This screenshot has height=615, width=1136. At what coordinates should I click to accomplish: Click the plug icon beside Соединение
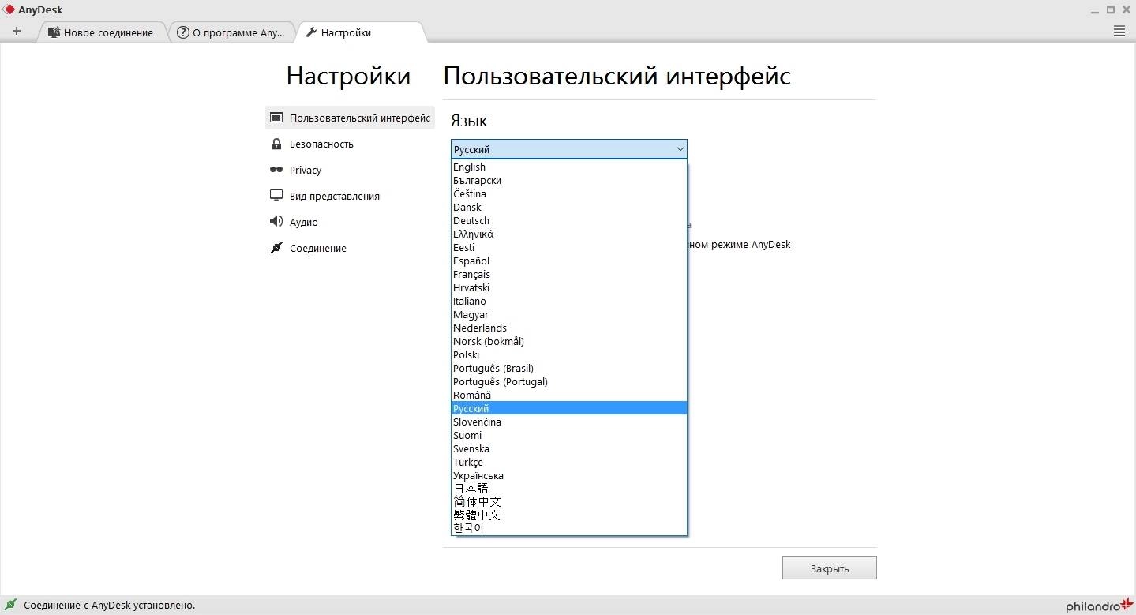click(x=276, y=248)
